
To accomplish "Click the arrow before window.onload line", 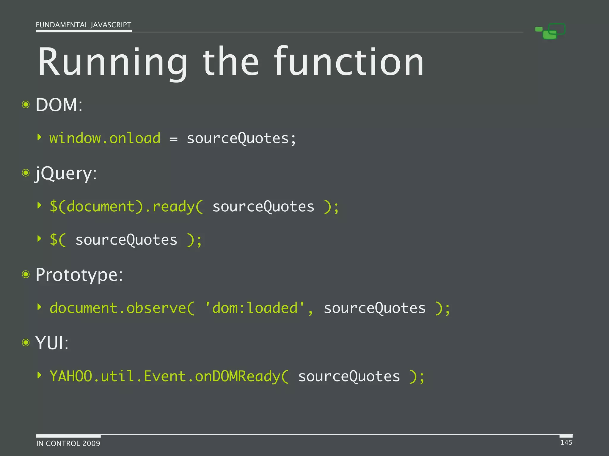I will click(39, 137).
